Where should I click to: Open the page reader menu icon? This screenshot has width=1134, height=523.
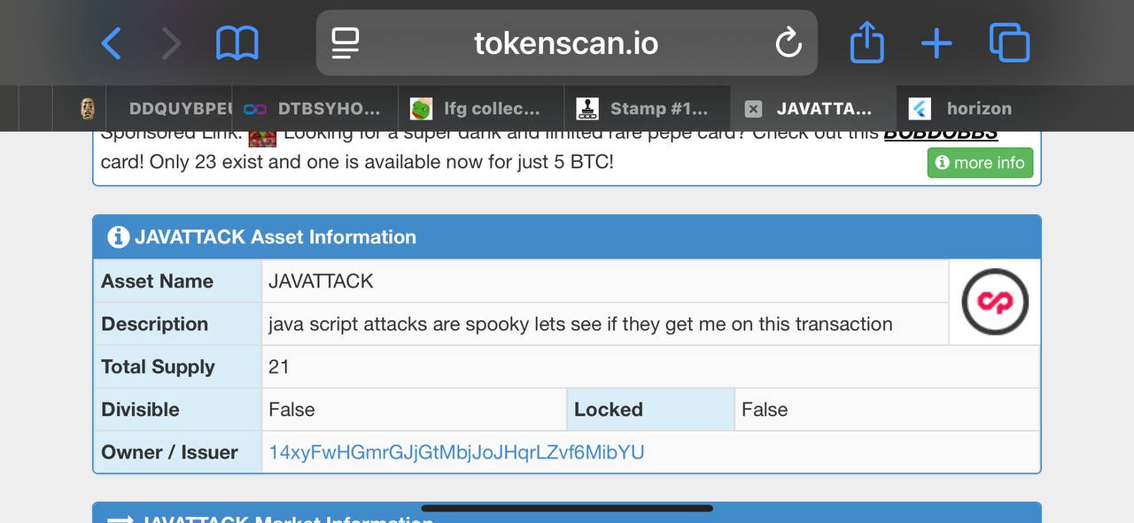pos(346,42)
